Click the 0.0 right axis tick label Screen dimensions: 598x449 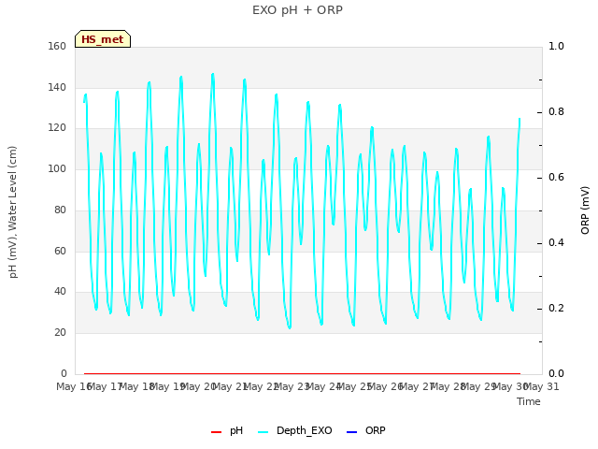pos(556,373)
